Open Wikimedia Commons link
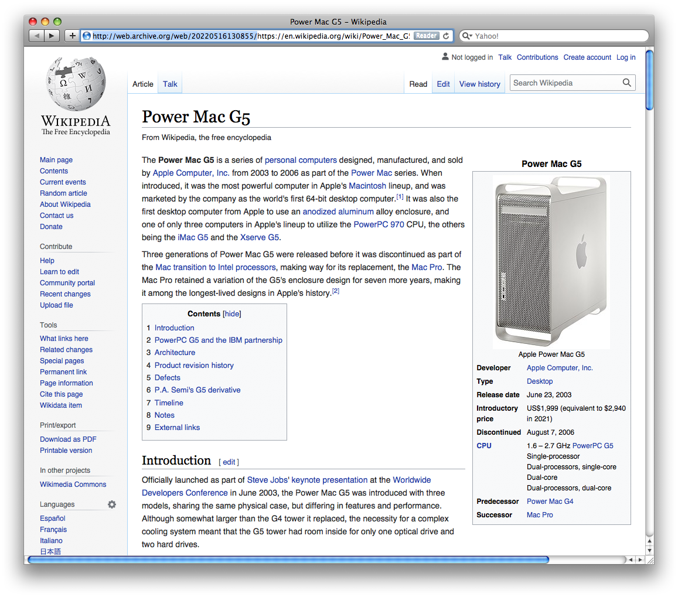This screenshot has width=678, height=597. tap(73, 485)
